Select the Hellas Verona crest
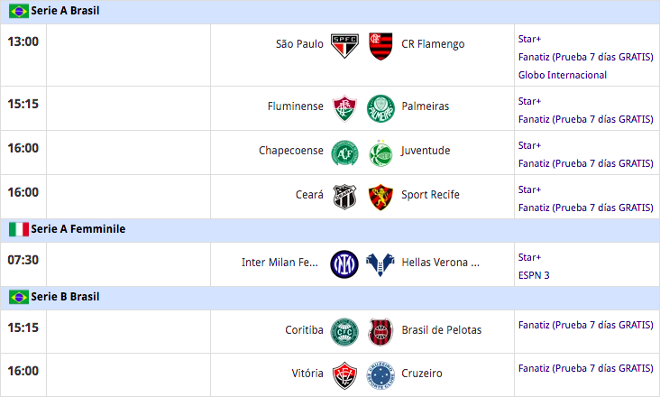The image size is (660, 397). 380,264
